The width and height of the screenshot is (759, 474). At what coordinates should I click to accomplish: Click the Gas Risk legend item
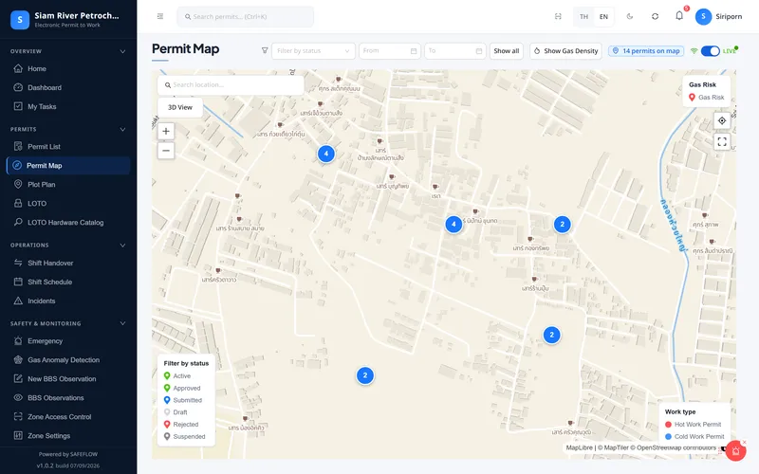(x=706, y=98)
